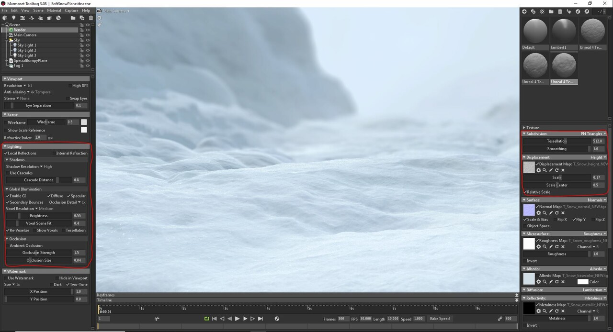Viewport: 613px width, 332px height.
Task: Open the Material menu
Action: pyautogui.click(x=54, y=10)
